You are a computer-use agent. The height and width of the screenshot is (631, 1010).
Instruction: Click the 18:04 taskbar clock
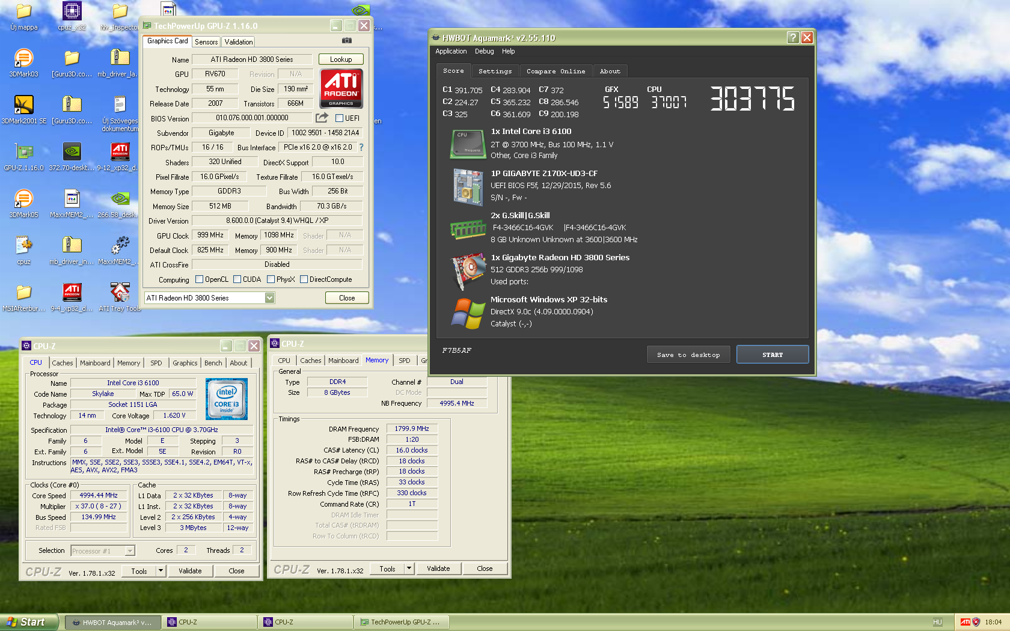pyautogui.click(x=993, y=622)
